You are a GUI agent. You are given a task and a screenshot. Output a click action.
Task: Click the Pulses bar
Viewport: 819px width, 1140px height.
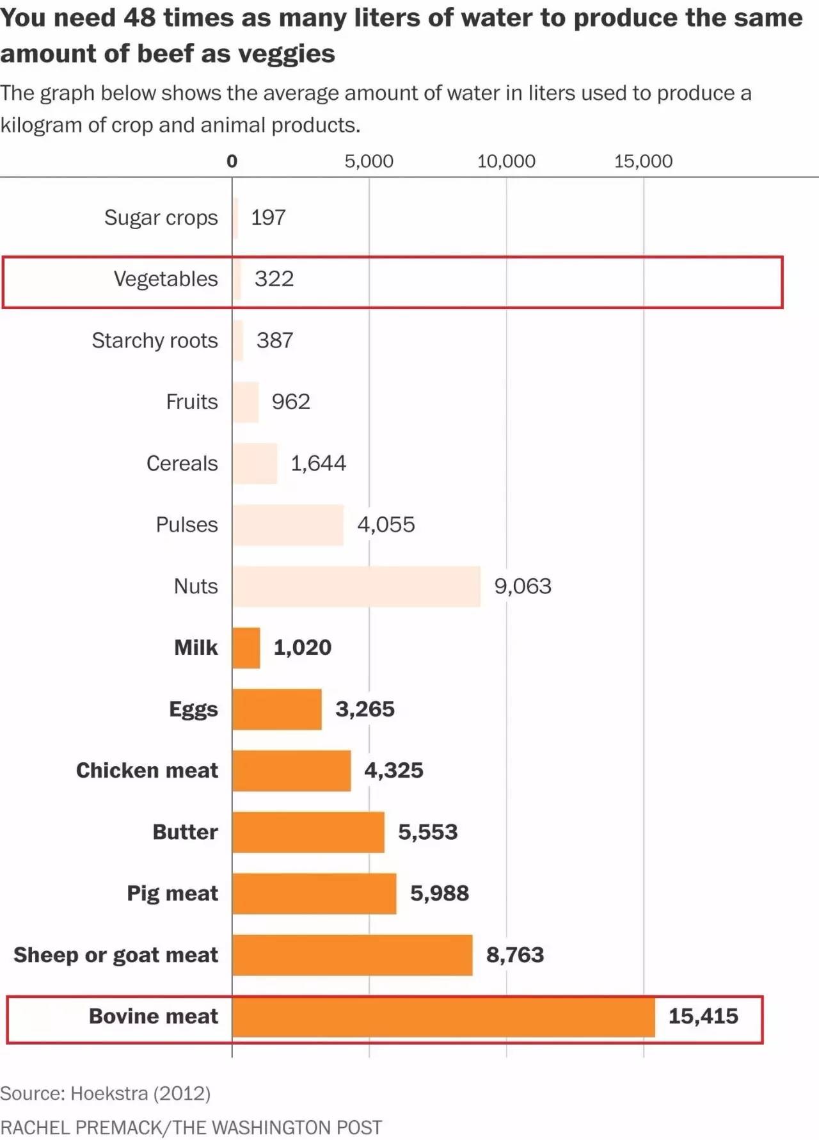tap(288, 525)
